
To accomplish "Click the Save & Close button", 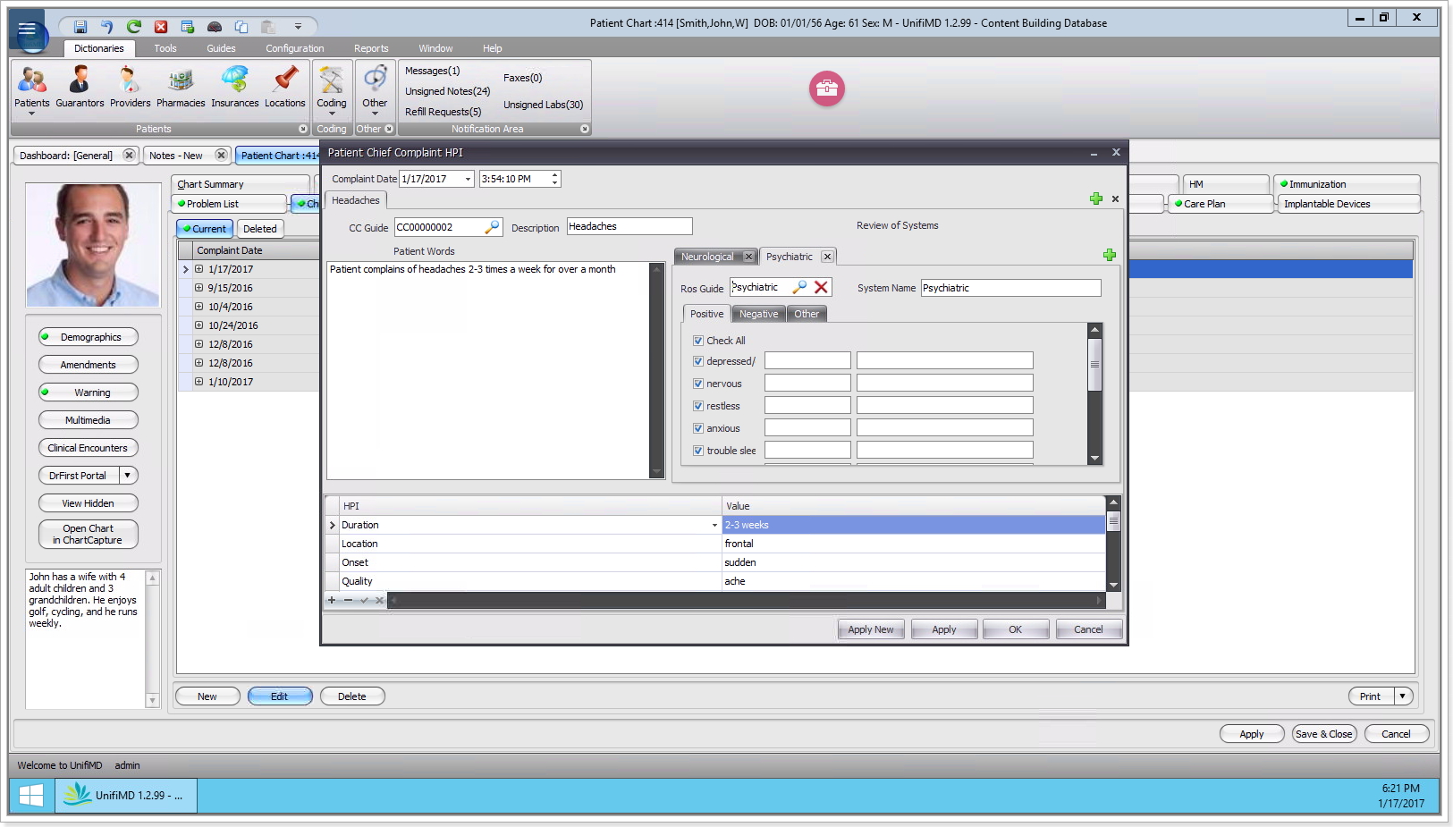I will 1324,734.
